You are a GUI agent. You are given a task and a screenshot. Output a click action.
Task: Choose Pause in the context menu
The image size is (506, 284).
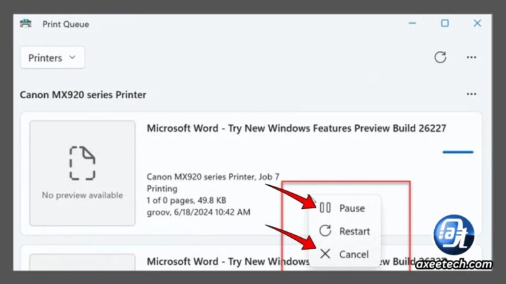pos(345,208)
